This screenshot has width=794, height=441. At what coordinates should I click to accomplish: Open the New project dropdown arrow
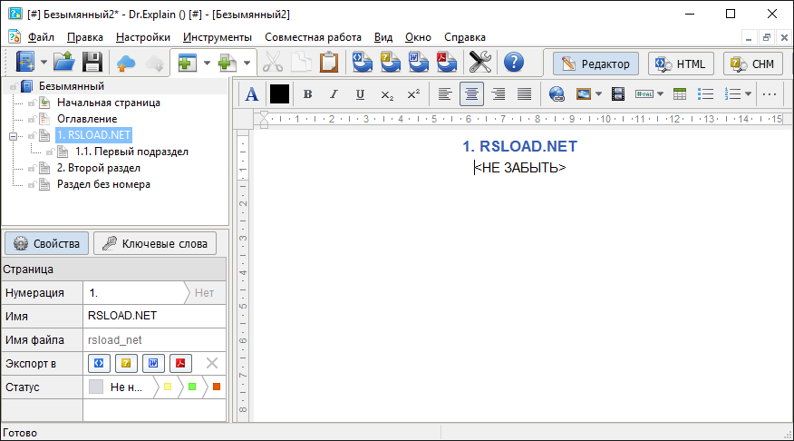pyautogui.click(x=44, y=63)
